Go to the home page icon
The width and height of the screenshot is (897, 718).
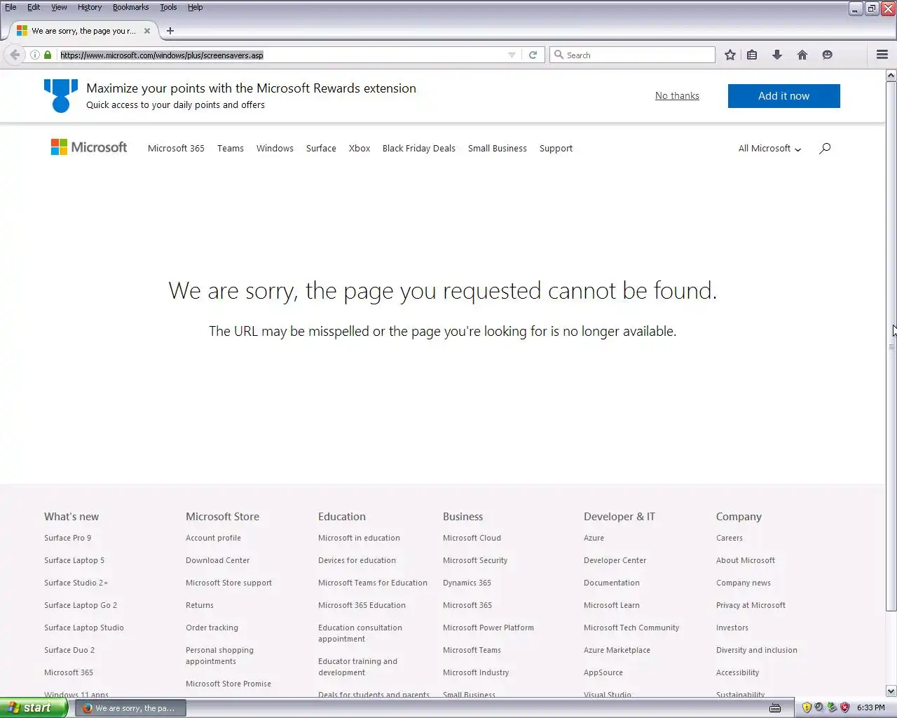pyautogui.click(x=802, y=55)
